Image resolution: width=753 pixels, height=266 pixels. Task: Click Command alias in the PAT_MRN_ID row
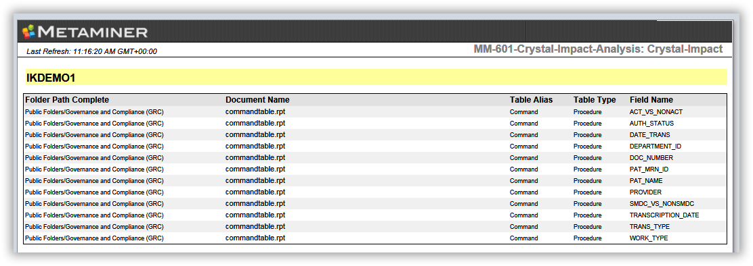click(x=524, y=169)
